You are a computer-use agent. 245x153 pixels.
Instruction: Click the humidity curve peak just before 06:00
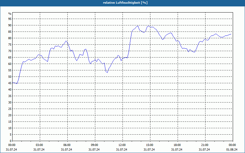(66, 41)
